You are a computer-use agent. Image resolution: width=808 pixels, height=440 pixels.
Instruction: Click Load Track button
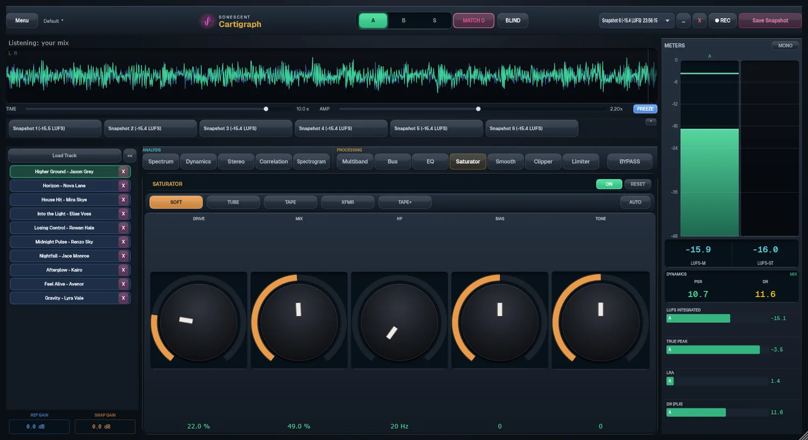click(x=65, y=156)
